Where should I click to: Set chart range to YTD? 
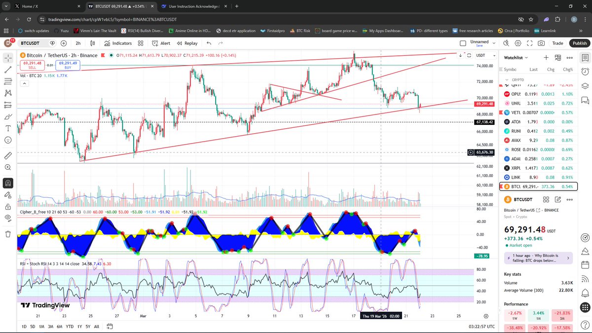click(70, 327)
